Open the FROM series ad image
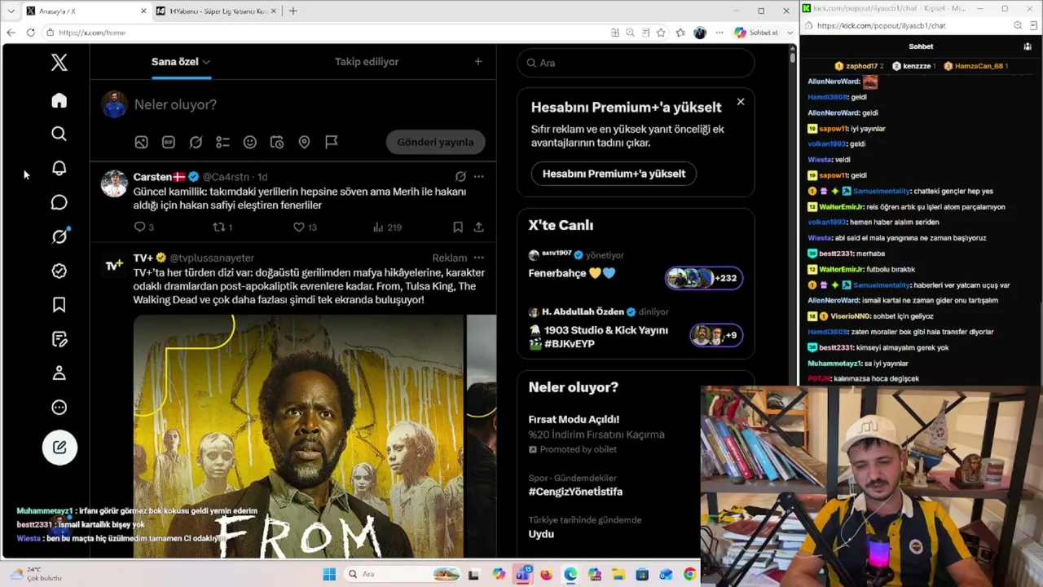 click(298, 436)
